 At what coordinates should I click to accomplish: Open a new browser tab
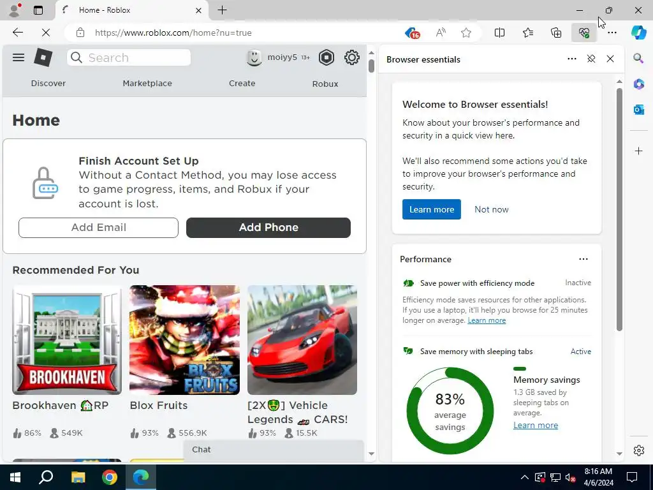point(223,10)
